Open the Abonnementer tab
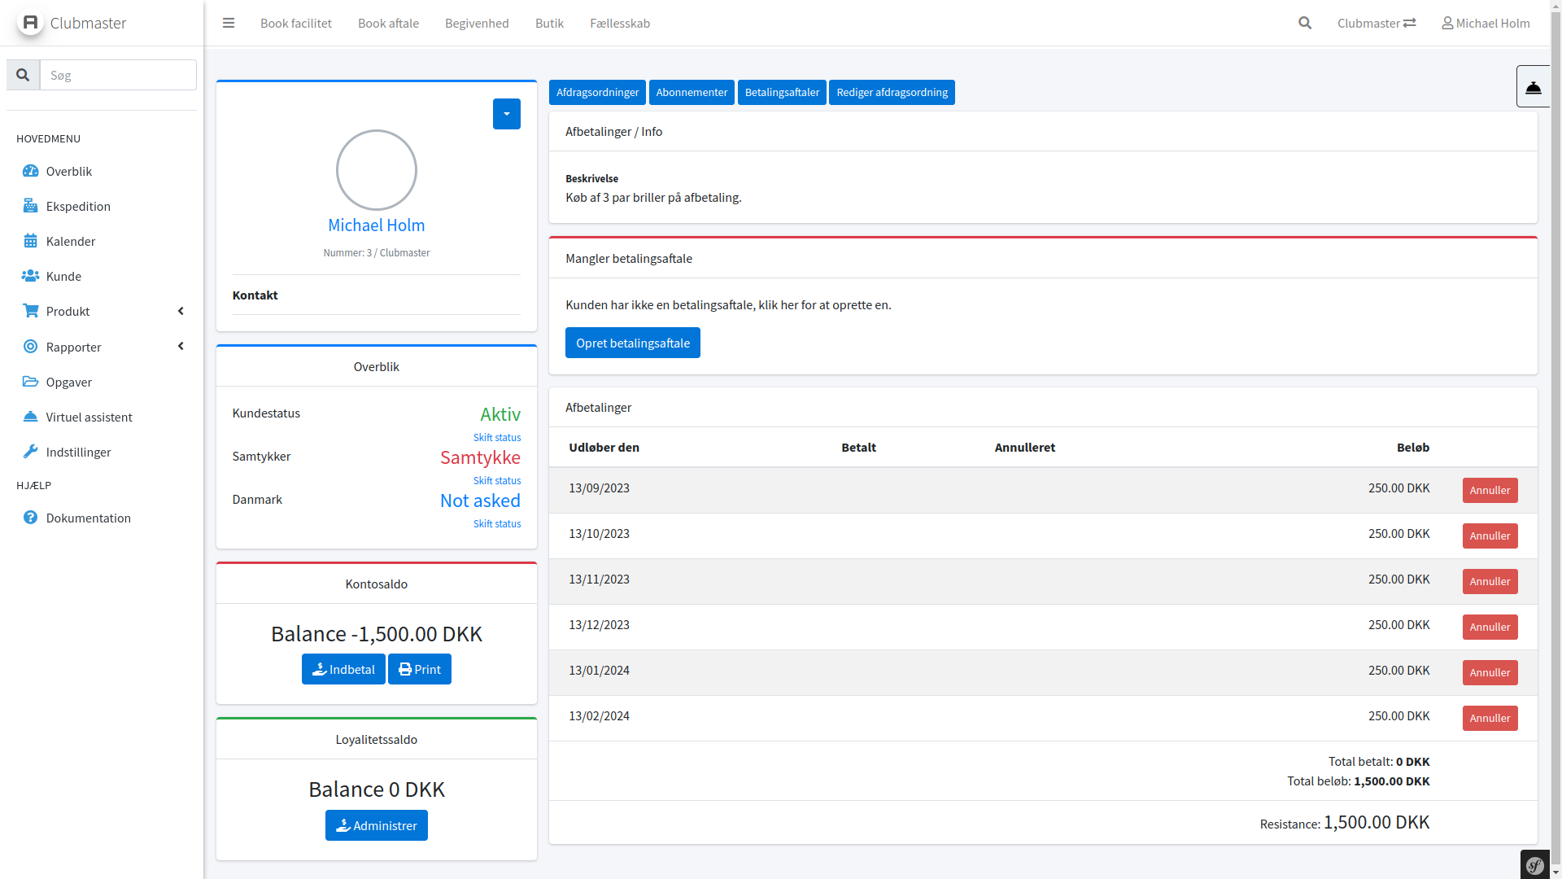This screenshot has height=879, width=1562. (x=692, y=92)
